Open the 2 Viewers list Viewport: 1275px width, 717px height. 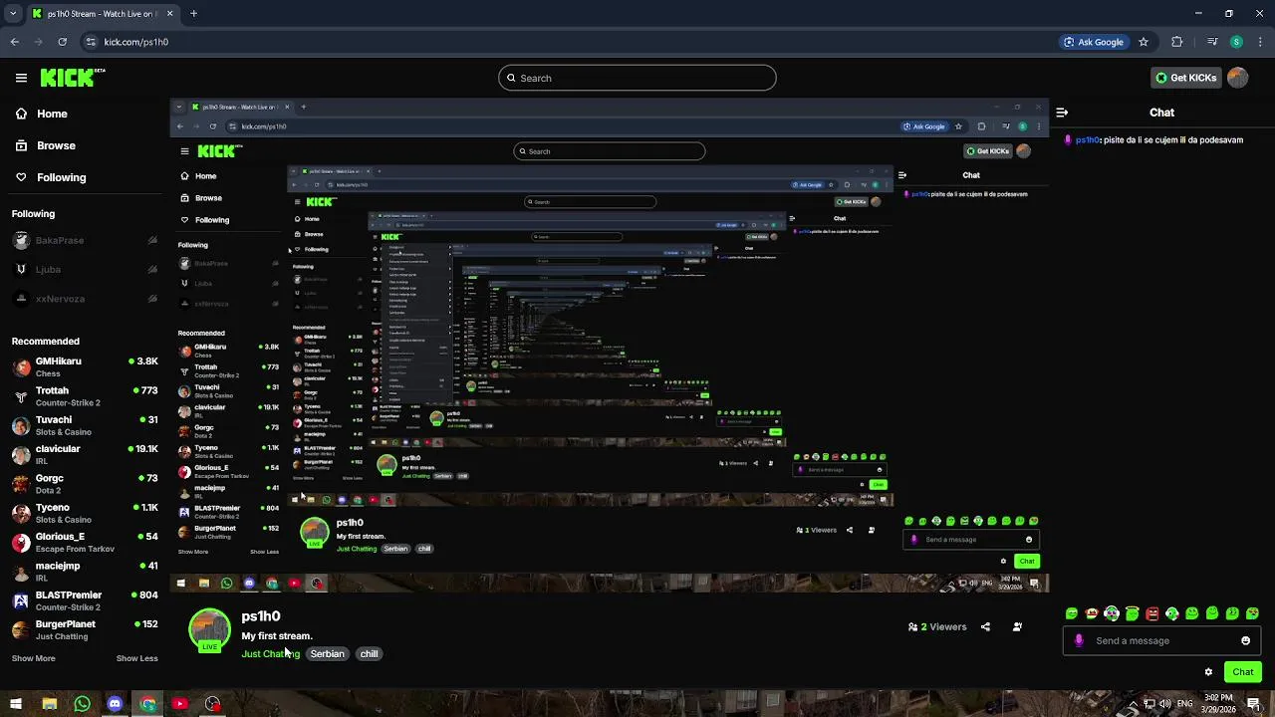tap(937, 626)
